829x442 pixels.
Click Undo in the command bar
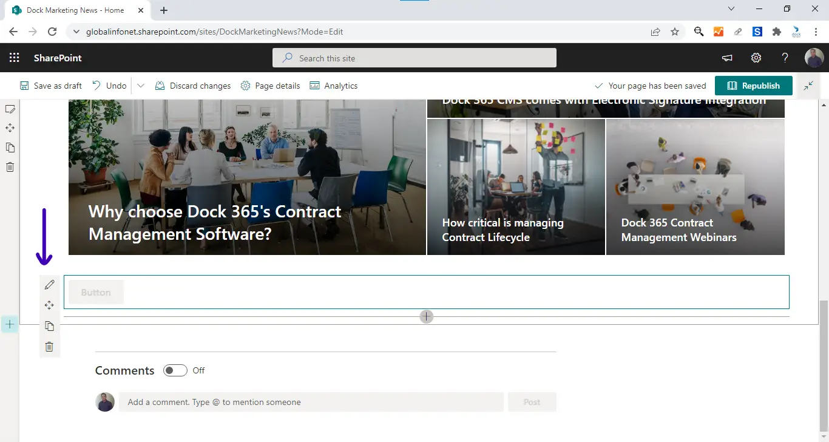click(109, 86)
